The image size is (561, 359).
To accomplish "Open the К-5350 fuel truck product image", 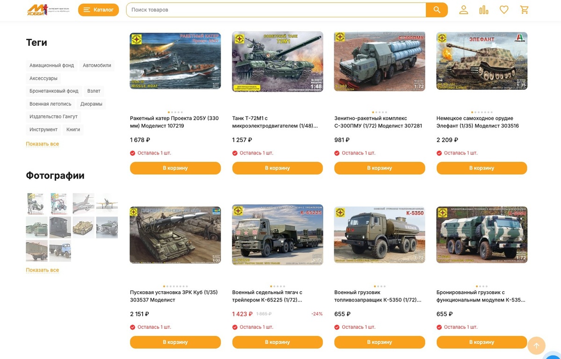I will [380, 235].
